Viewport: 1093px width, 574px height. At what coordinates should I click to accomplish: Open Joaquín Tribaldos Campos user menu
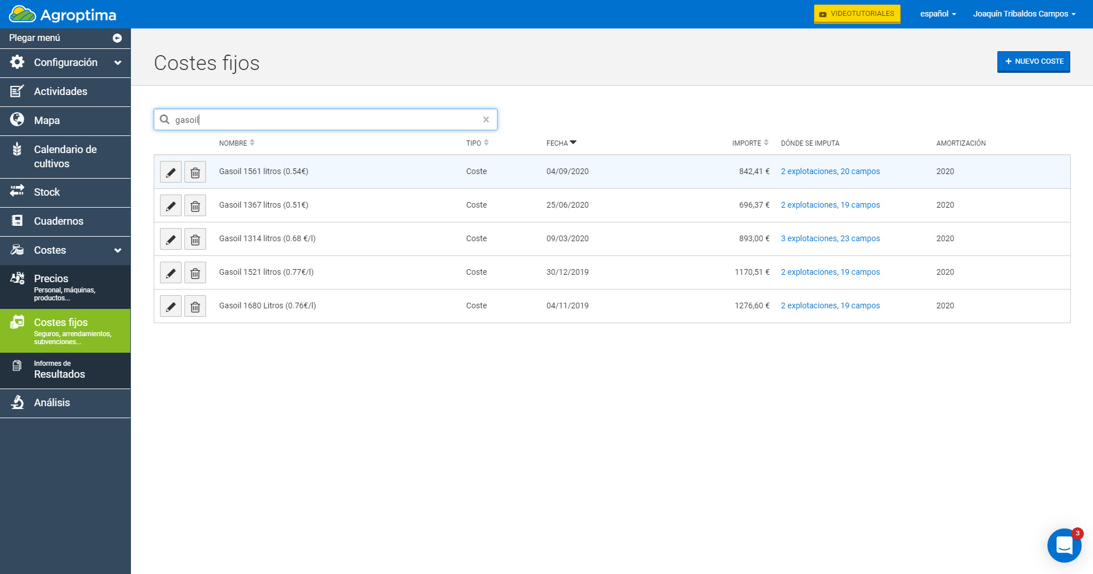click(x=1024, y=14)
